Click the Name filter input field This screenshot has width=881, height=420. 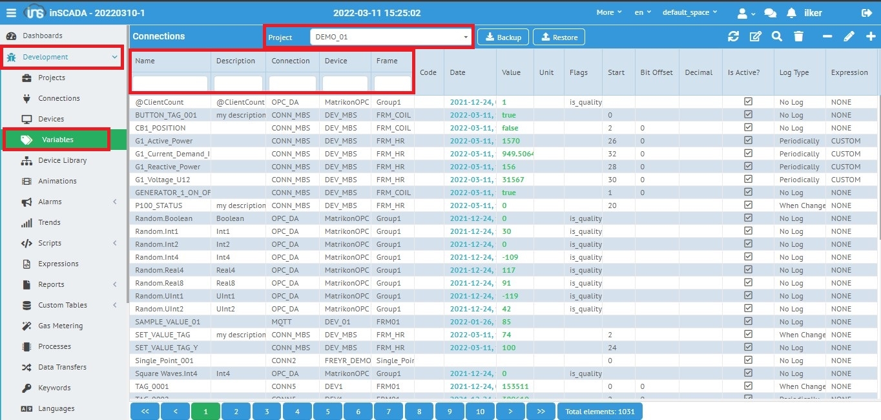click(x=170, y=83)
